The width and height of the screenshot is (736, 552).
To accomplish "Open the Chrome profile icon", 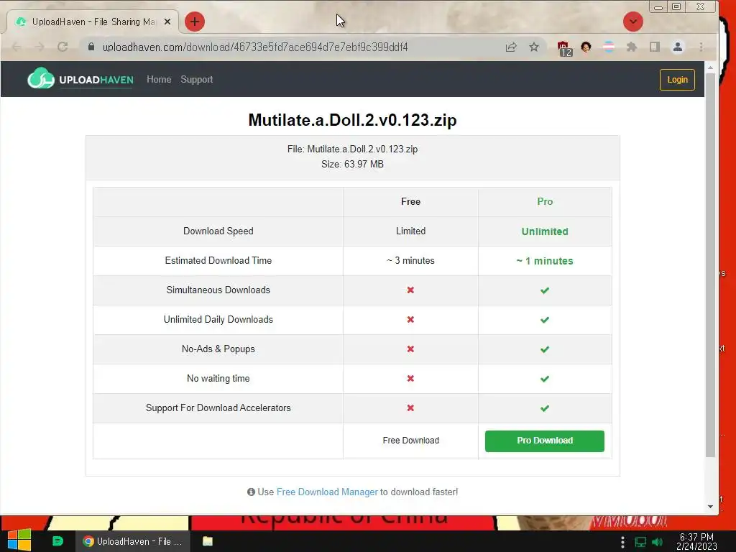I will (677, 47).
